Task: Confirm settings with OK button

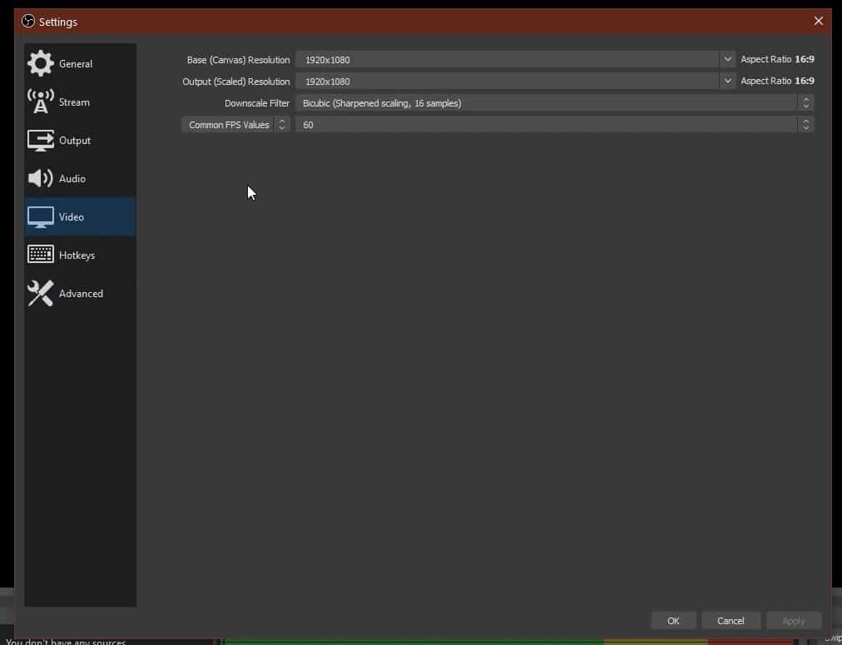Action: (x=673, y=620)
